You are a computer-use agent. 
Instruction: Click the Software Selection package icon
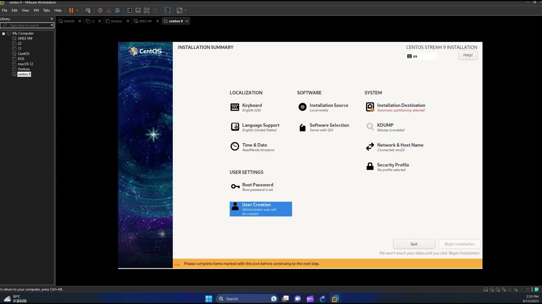tap(302, 128)
